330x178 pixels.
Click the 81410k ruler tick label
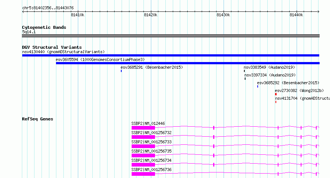tap(77, 15)
